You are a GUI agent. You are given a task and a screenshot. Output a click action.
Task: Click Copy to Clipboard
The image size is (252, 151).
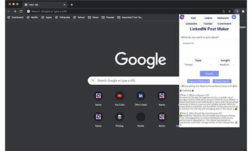point(199,81)
